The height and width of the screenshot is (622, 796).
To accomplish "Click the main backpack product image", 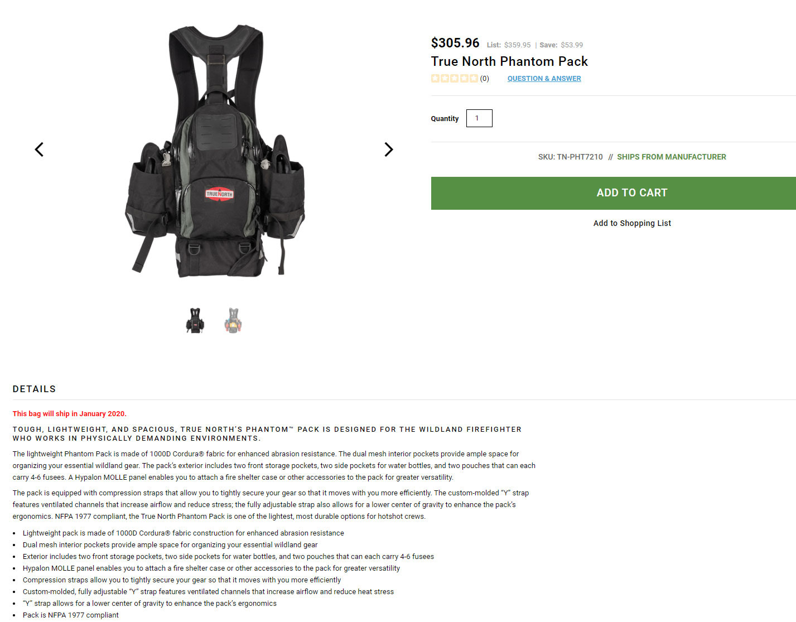I will 215,151.
